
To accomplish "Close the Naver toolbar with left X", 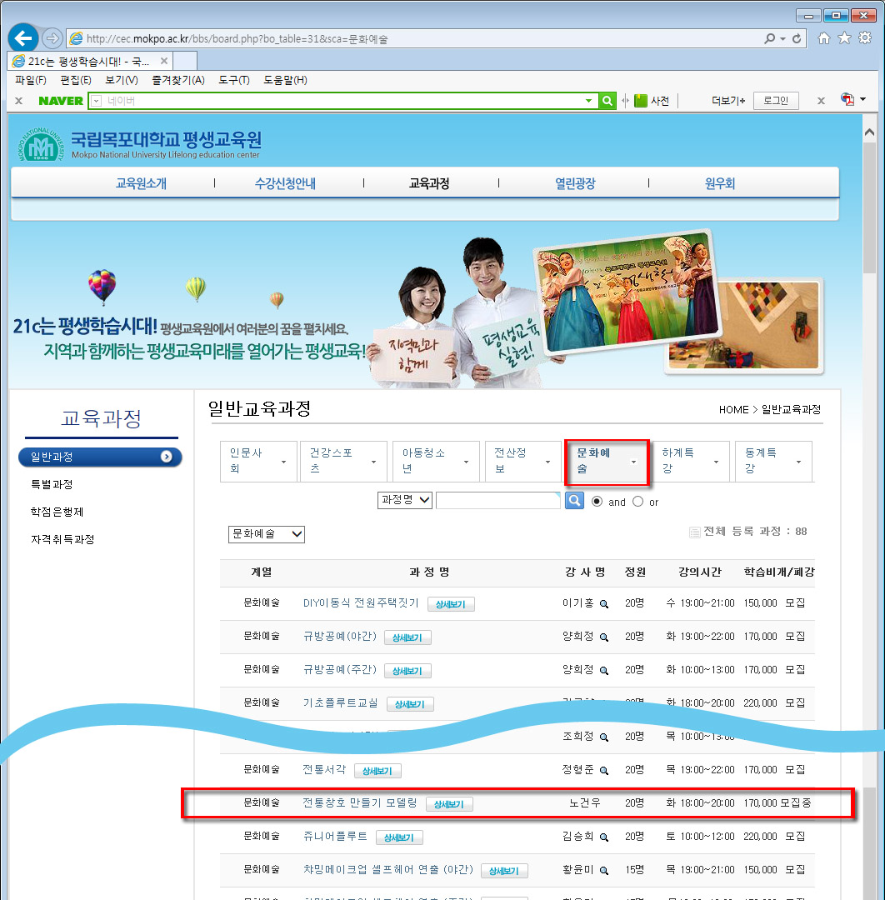I will (18, 101).
